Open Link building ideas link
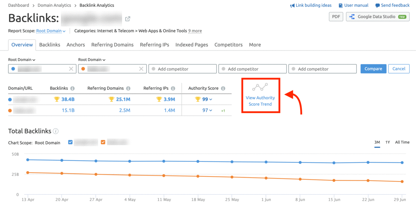 pos(314,5)
